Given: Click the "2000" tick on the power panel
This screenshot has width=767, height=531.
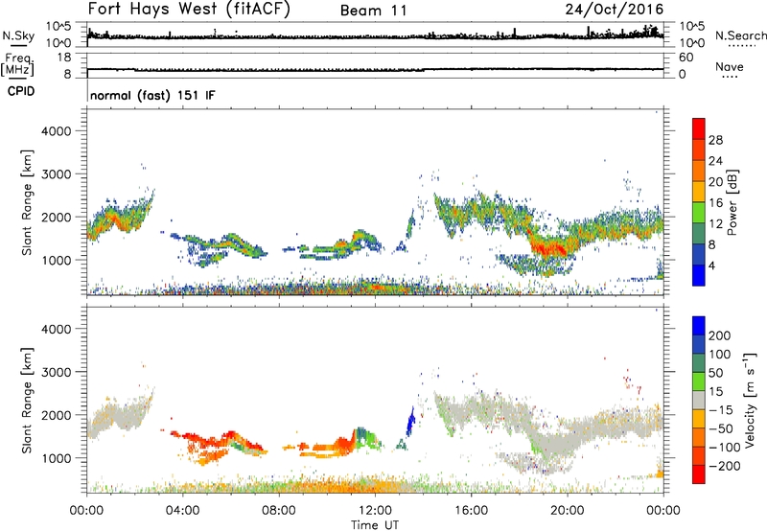Looking at the screenshot, I should (57, 217).
